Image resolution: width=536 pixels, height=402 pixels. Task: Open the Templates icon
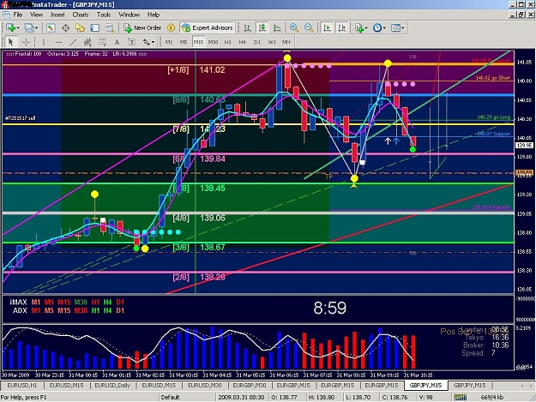click(395, 27)
